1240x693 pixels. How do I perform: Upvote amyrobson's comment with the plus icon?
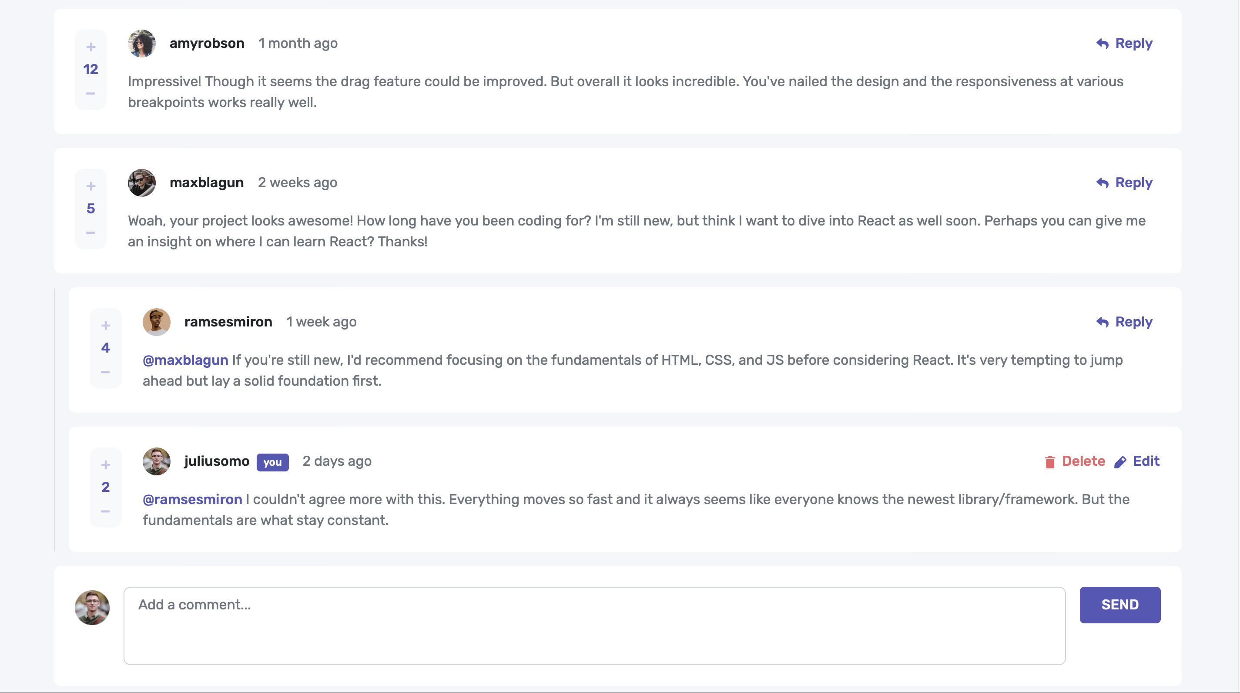[91, 47]
